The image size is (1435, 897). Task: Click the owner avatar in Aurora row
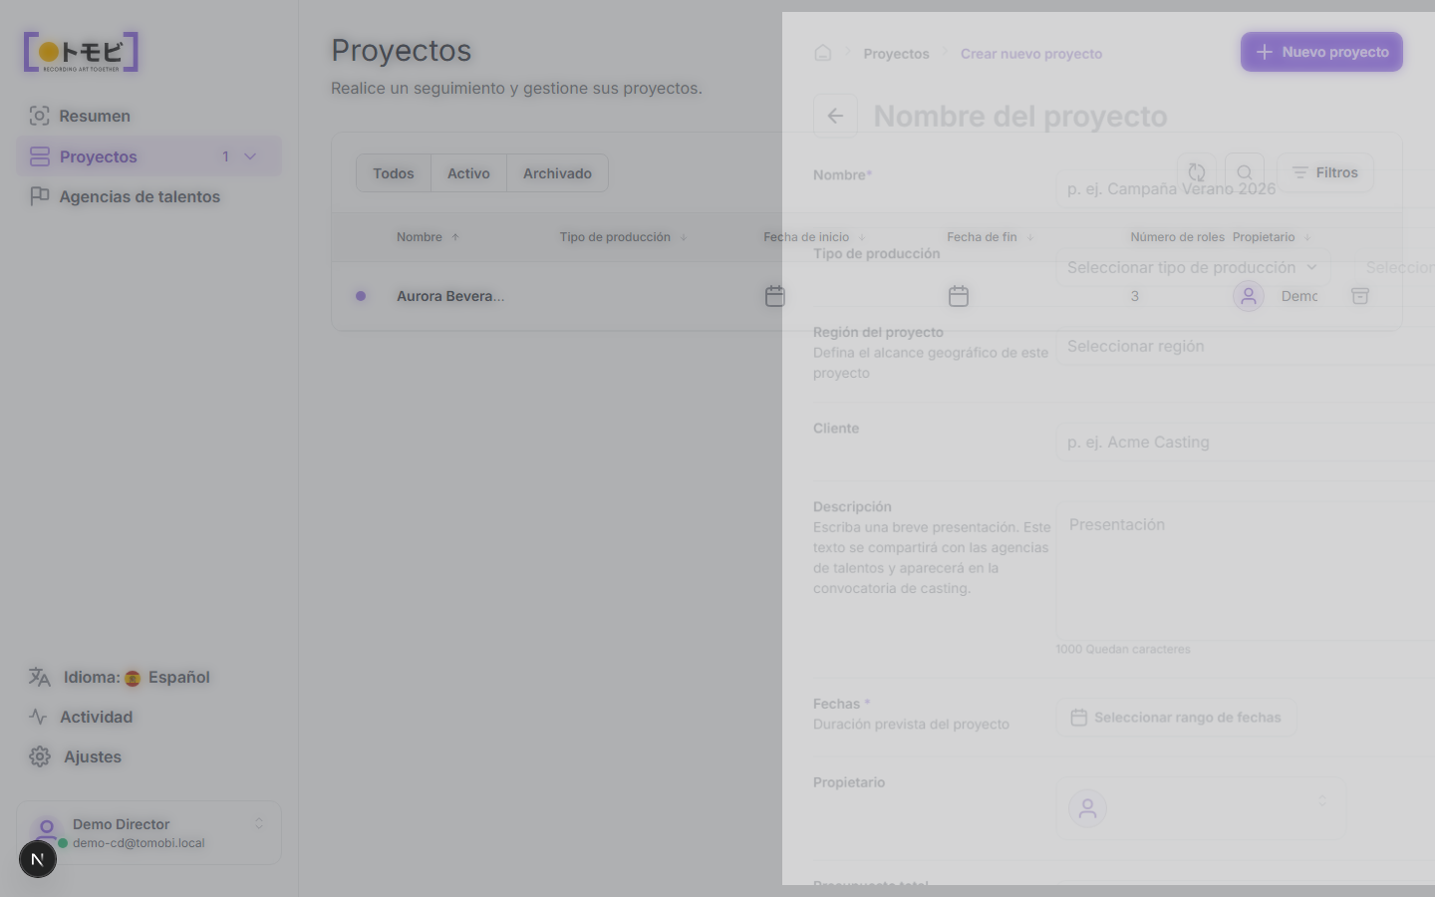1249,296
